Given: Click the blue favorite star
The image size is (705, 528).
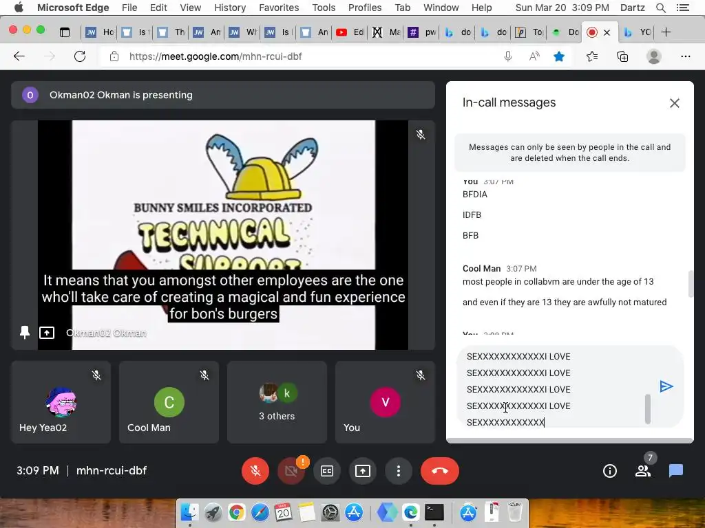Looking at the screenshot, I should [x=559, y=56].
